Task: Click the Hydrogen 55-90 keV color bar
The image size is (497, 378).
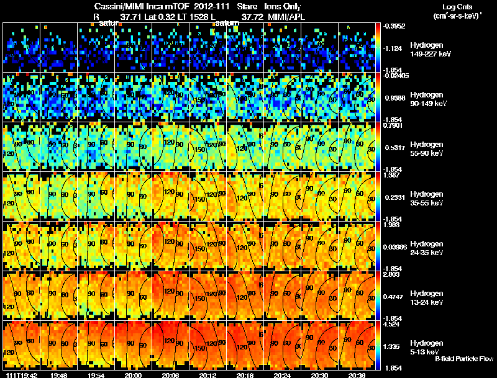Action: [x=378, y=146]
